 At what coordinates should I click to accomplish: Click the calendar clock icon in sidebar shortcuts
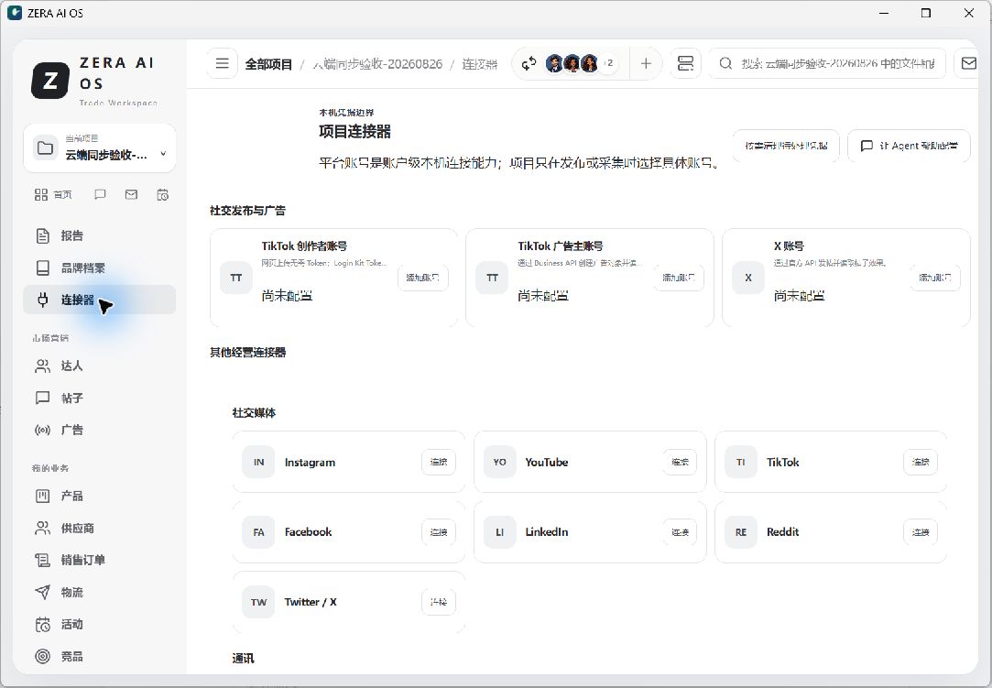163,194
